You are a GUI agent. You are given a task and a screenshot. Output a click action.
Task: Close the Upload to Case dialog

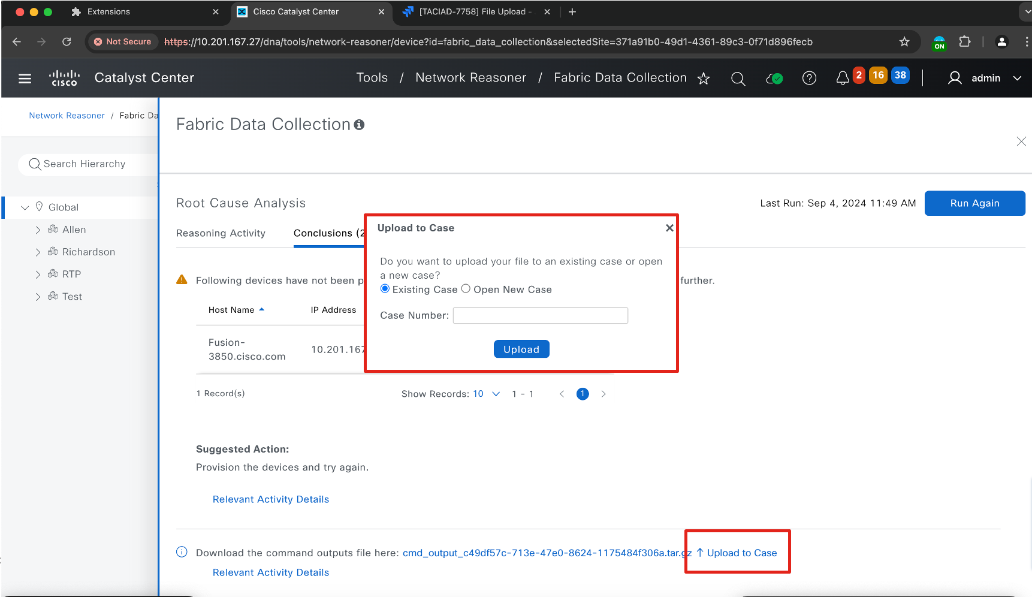669,228
